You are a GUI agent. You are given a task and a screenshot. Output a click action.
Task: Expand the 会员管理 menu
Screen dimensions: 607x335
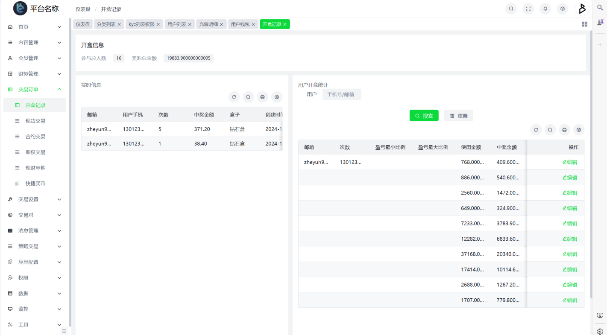pyautogui.click(x=34, y=58)
